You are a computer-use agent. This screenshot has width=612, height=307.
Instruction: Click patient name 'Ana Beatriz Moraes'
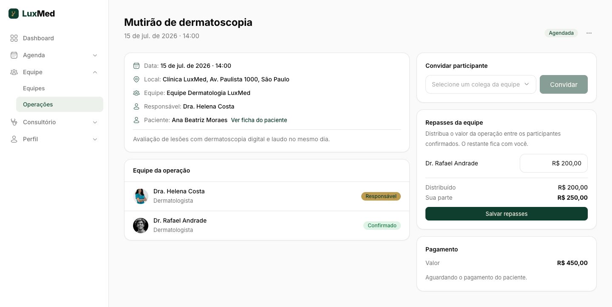coord(199,120)
